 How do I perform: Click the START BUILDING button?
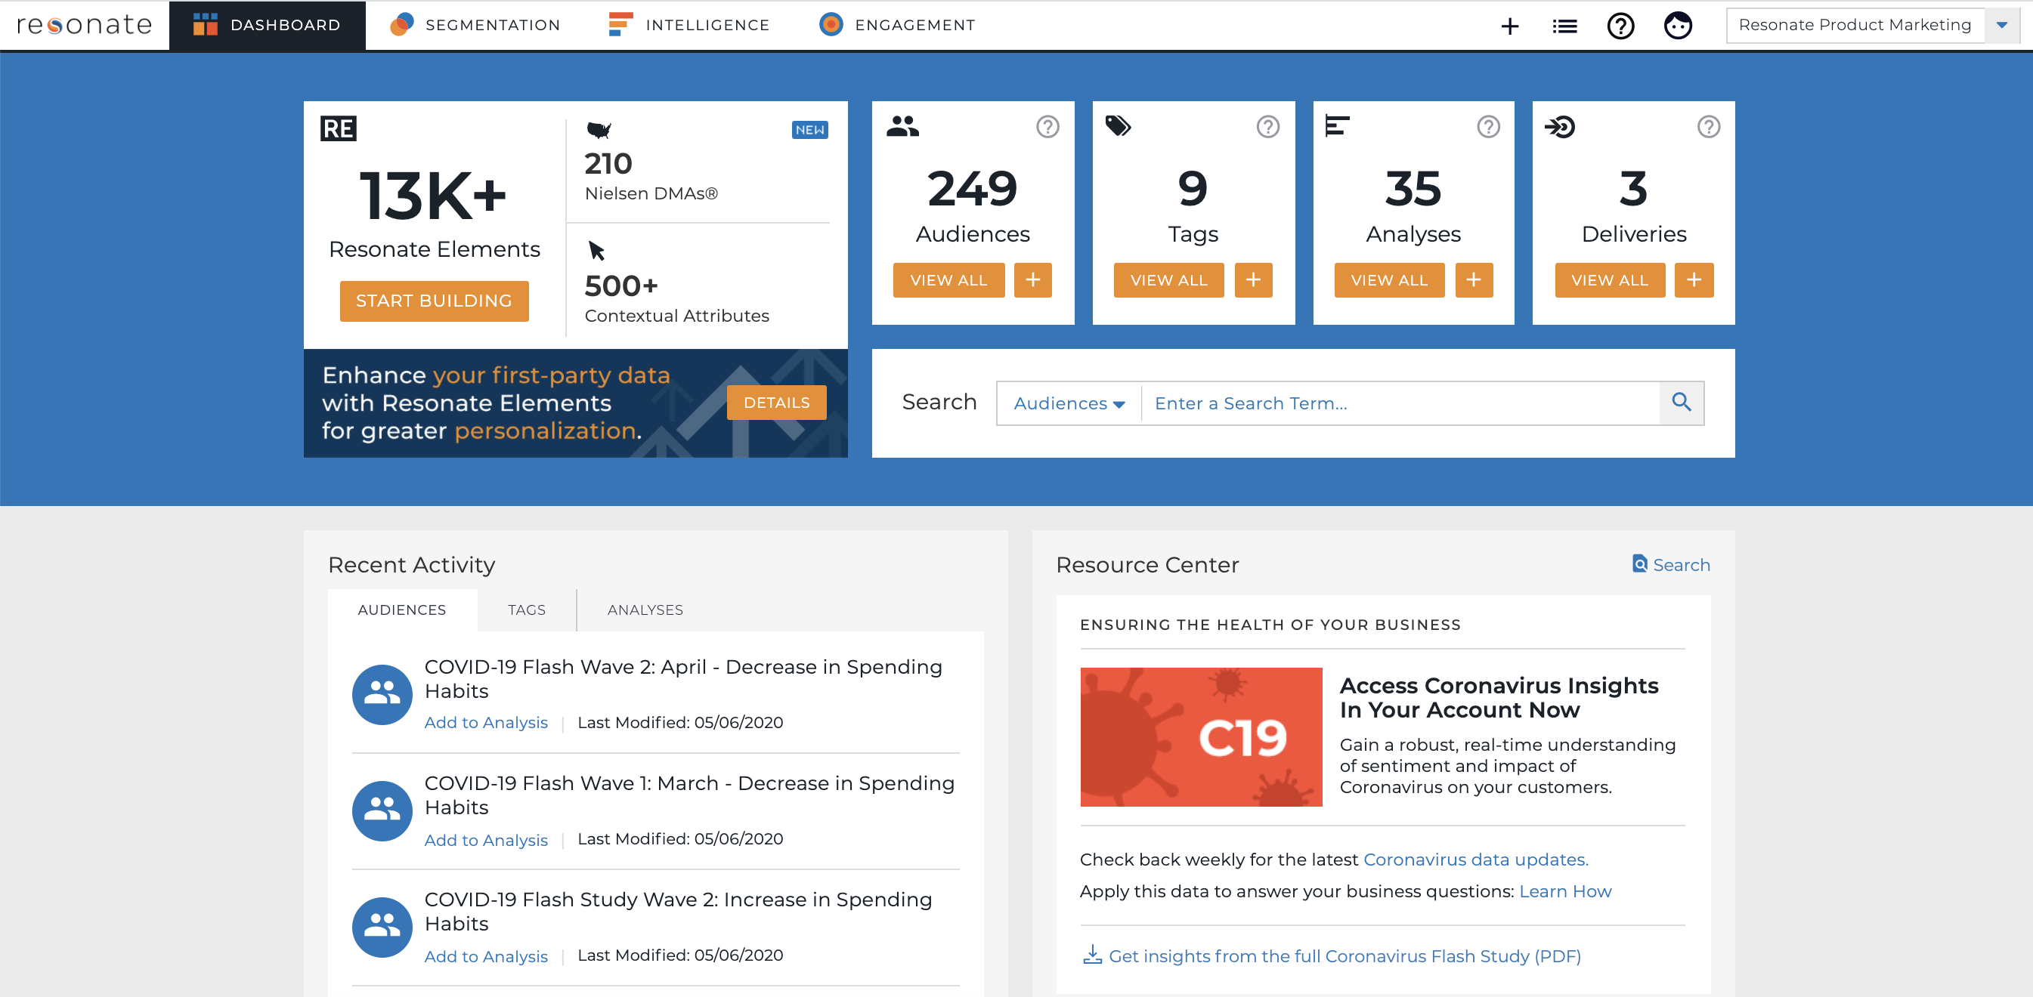tap(434, 301)
